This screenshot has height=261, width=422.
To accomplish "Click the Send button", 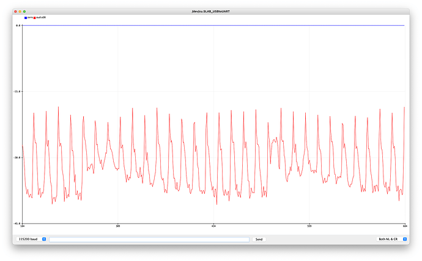I will (x=259, y=239).
